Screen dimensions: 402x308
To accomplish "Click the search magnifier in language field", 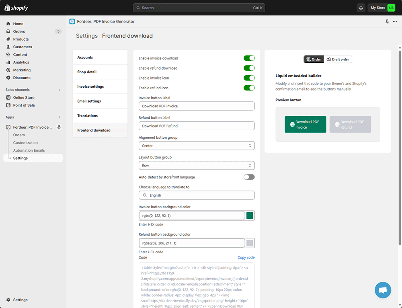I will [145, 195].
